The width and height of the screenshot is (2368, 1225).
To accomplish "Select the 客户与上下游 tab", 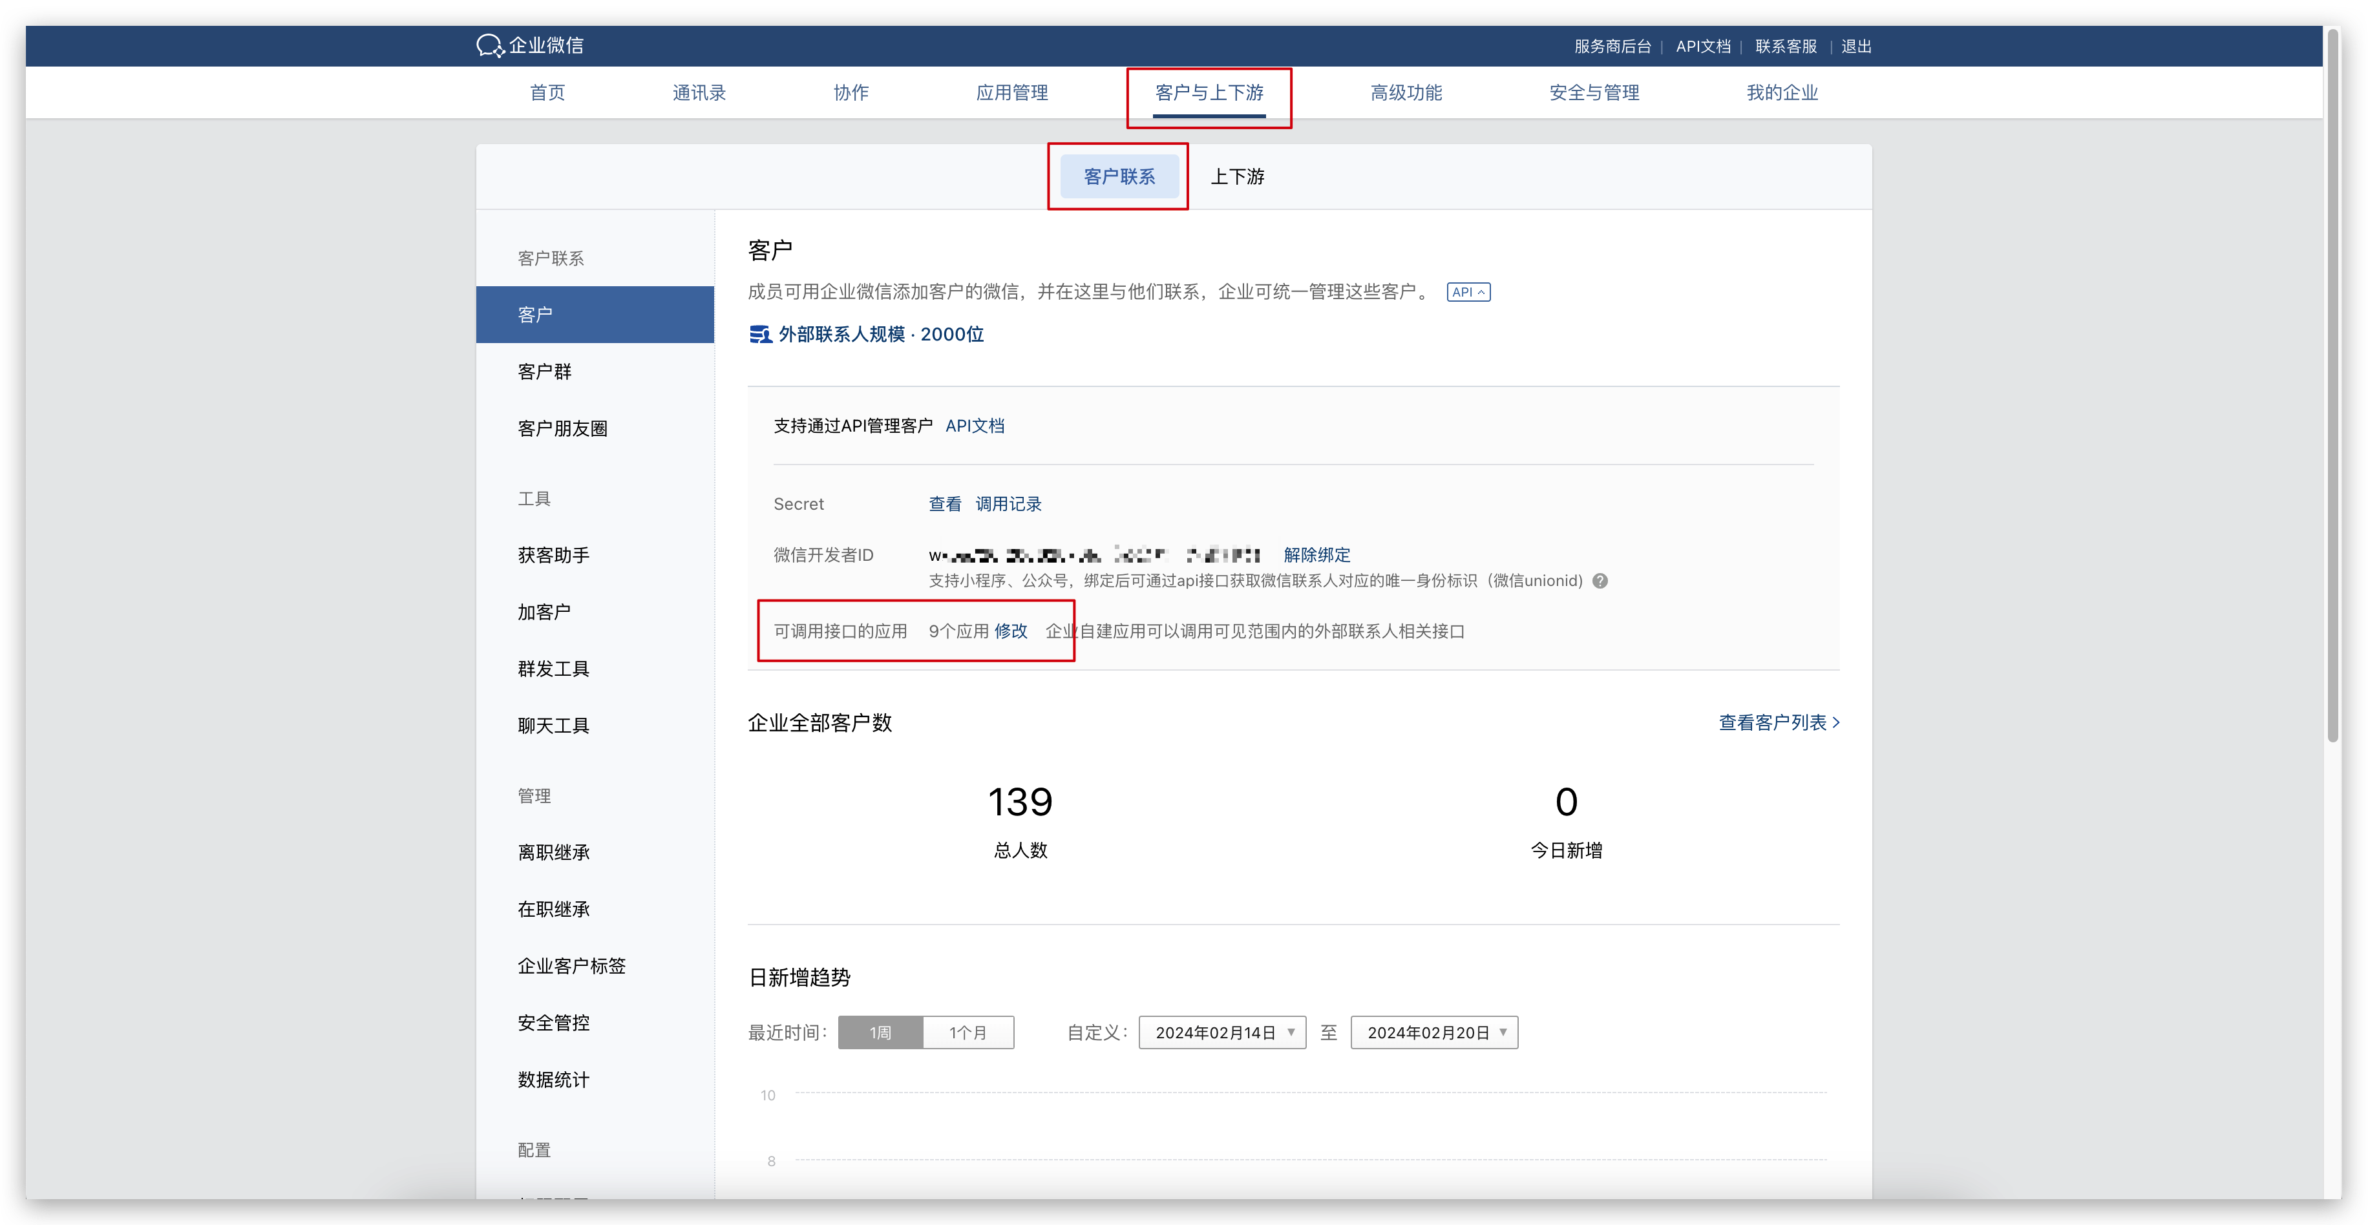I will (x=1209, y=93).
